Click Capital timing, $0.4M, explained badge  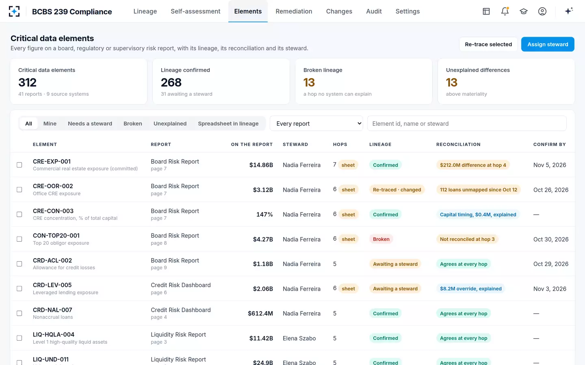[x=478, y=214]
